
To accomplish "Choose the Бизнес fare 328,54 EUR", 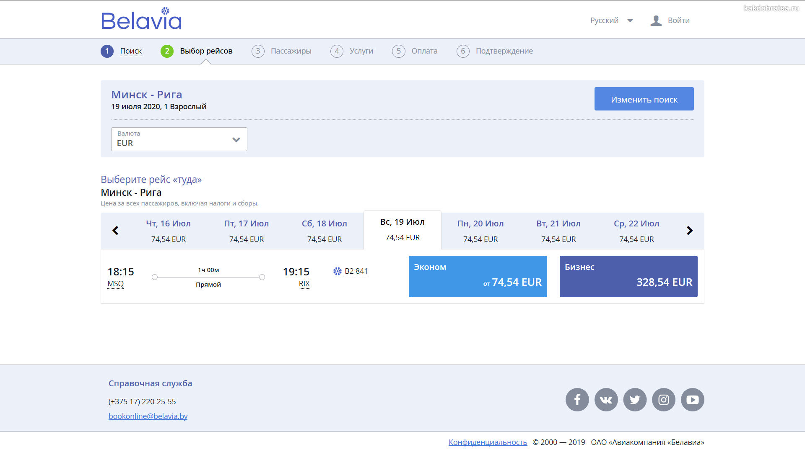I will (628, 276).
